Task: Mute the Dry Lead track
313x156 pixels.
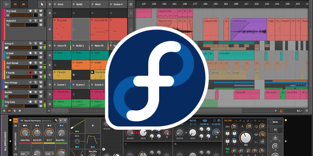Action: coord(40,11)
